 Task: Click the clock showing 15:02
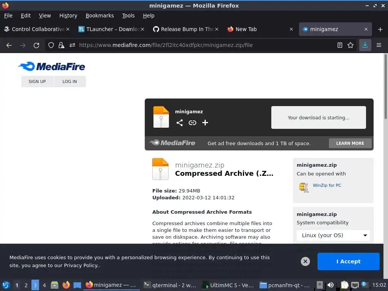[x=379, y=285]
